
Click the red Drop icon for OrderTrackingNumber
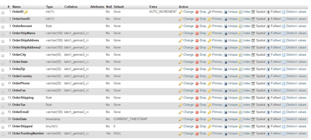[x=197, y=133]
